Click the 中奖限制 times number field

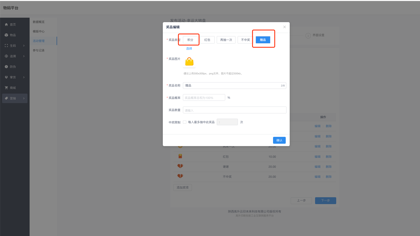pos(227,122)
